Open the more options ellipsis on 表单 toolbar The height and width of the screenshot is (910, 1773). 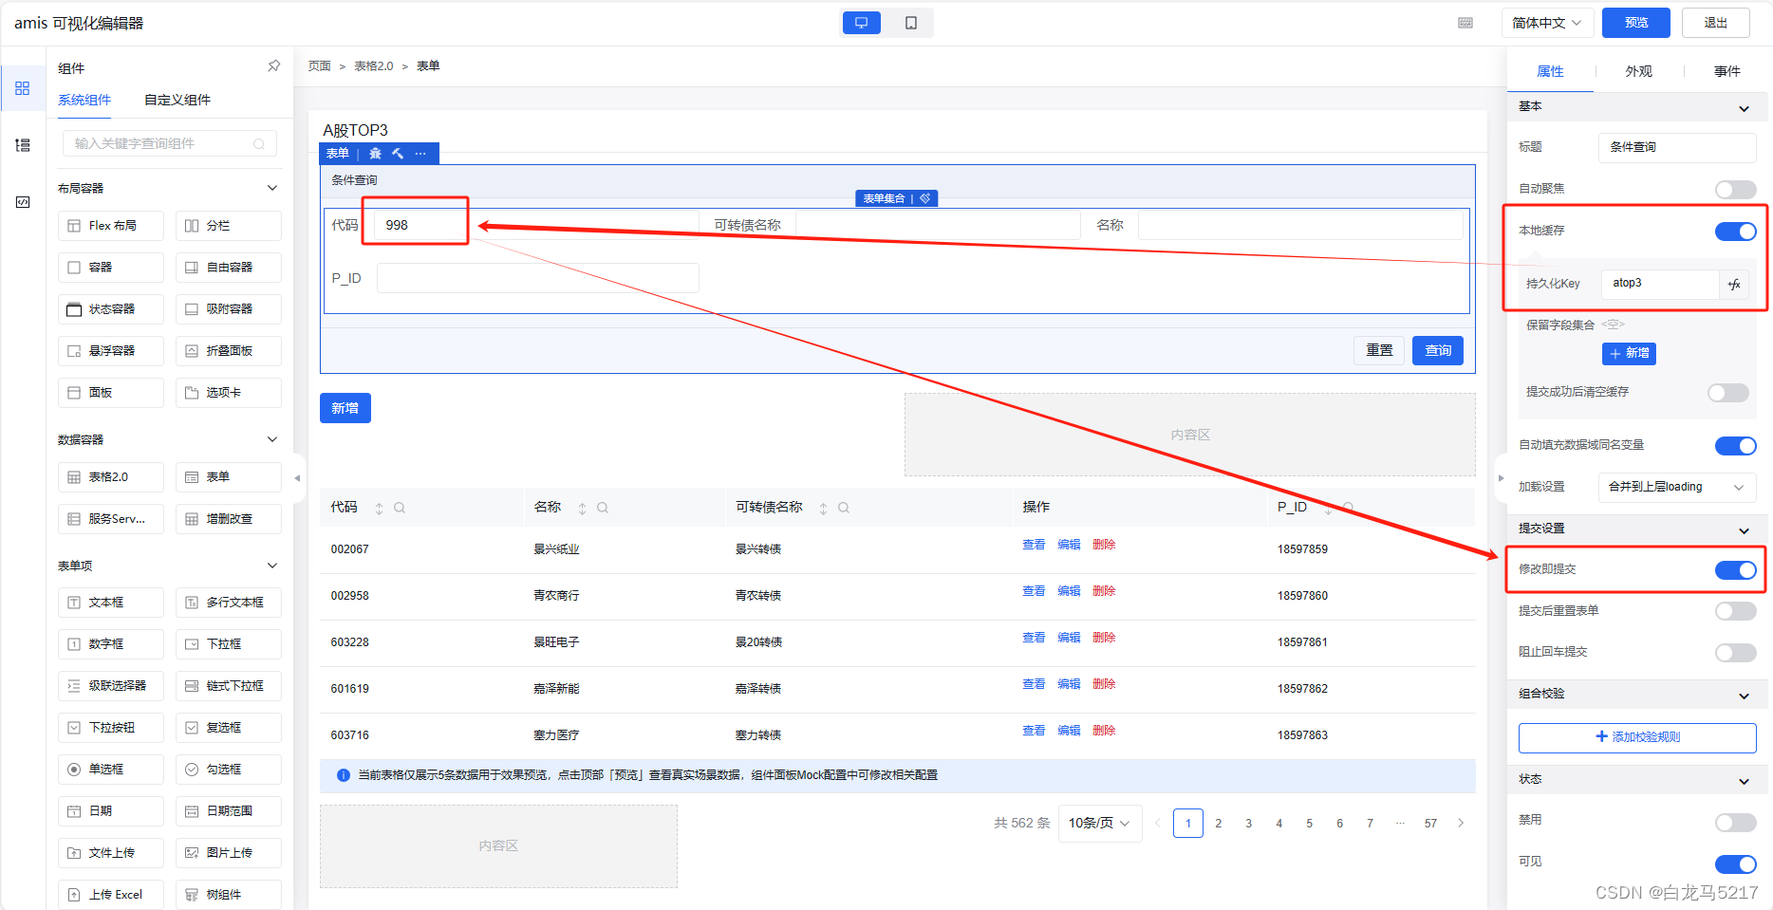pyautogui.click(x=420, y=154)
